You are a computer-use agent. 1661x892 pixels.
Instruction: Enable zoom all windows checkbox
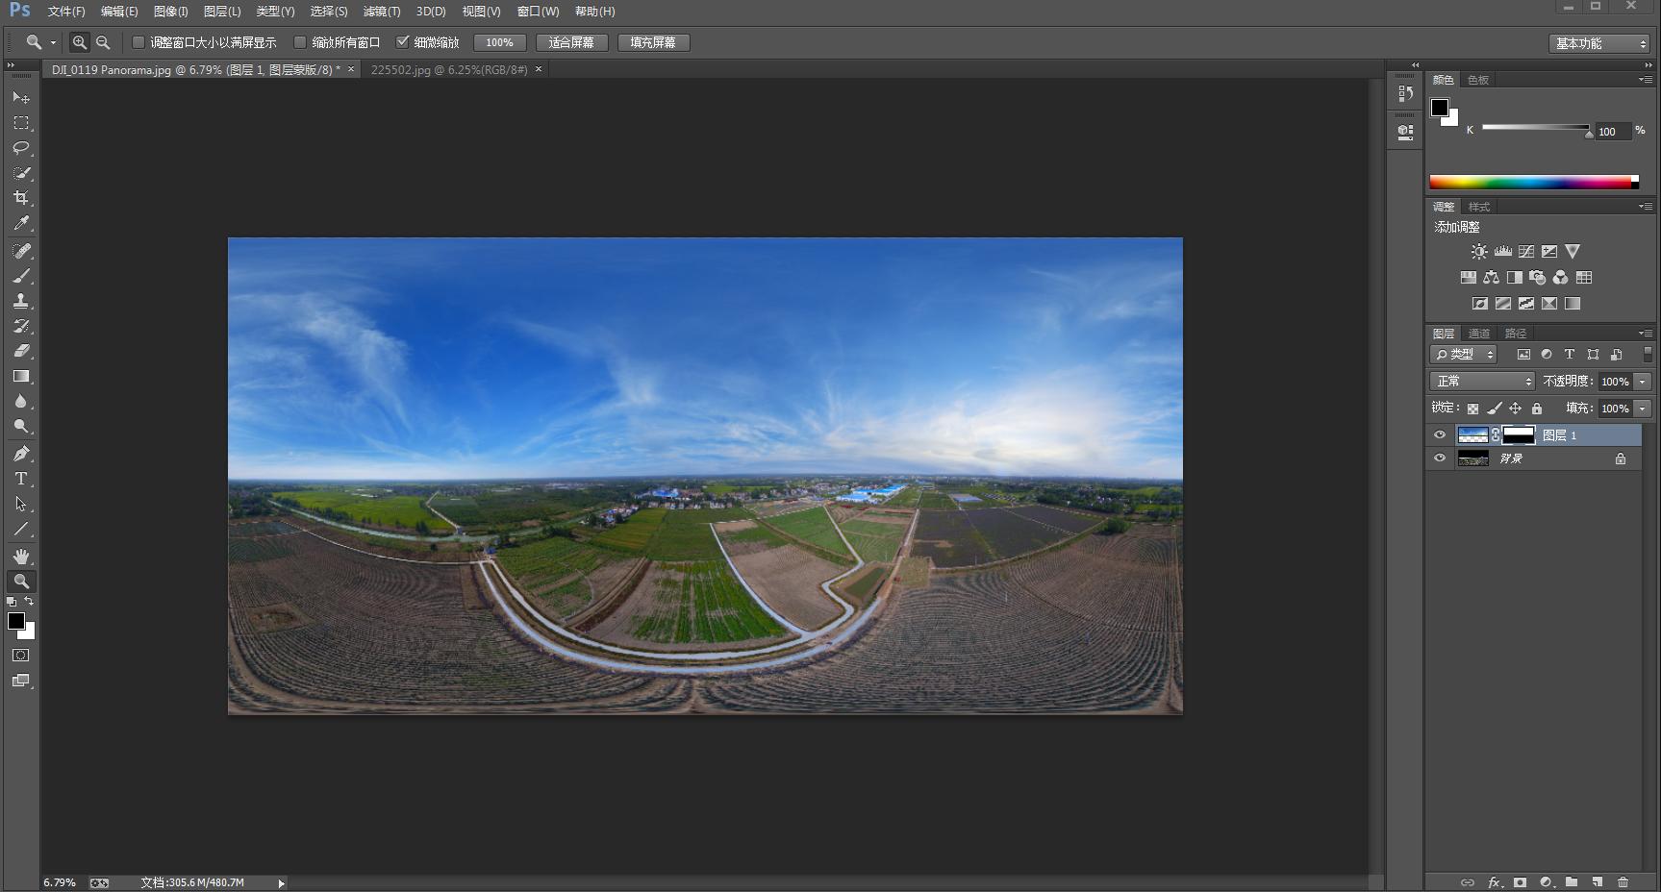pos(300,42)
